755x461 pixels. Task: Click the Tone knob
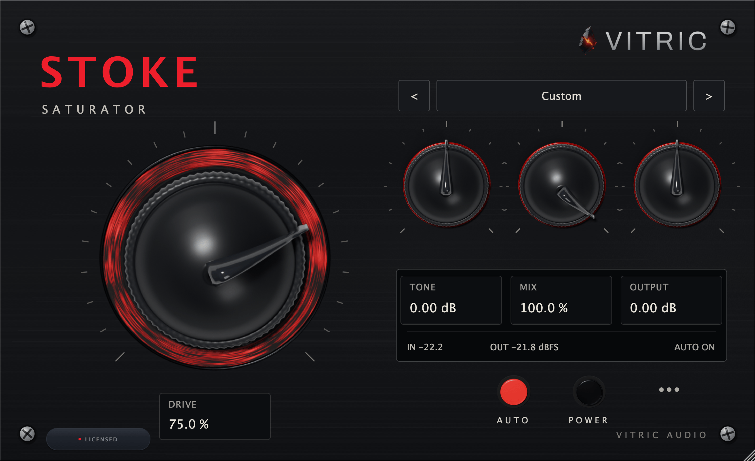446,185
